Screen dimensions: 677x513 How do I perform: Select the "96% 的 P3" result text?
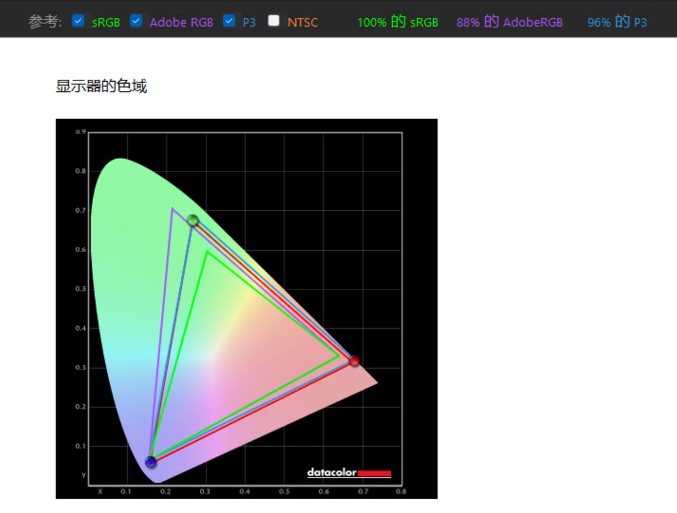617,22
